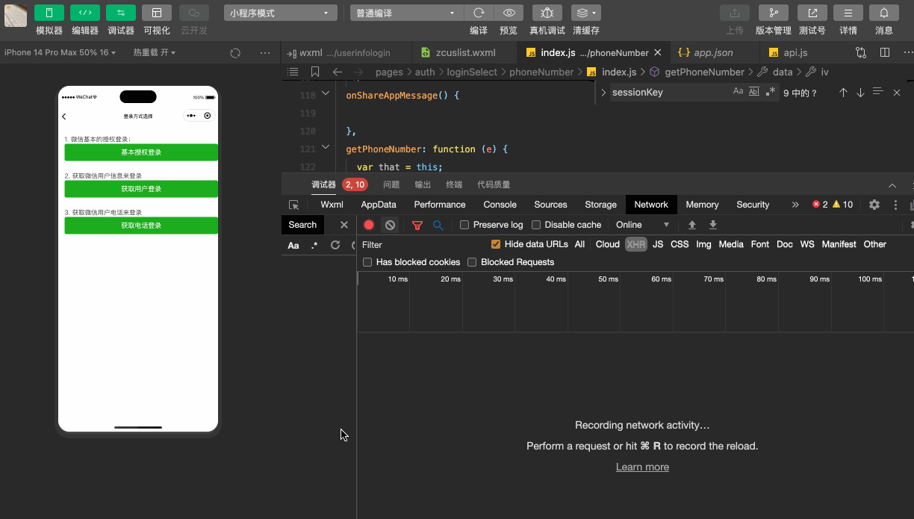Open the Online network throttling dropdown

(641, 224)
